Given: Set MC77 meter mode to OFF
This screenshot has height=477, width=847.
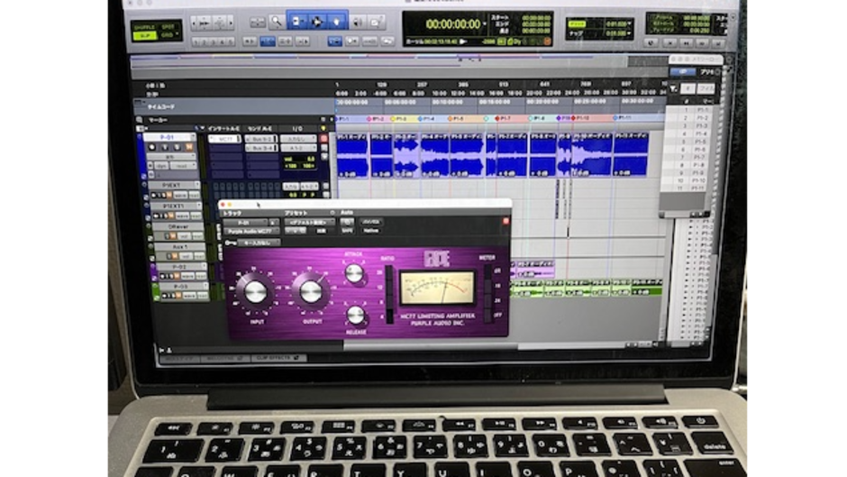Looking at the screenshot, I should (x=488, y=315).
